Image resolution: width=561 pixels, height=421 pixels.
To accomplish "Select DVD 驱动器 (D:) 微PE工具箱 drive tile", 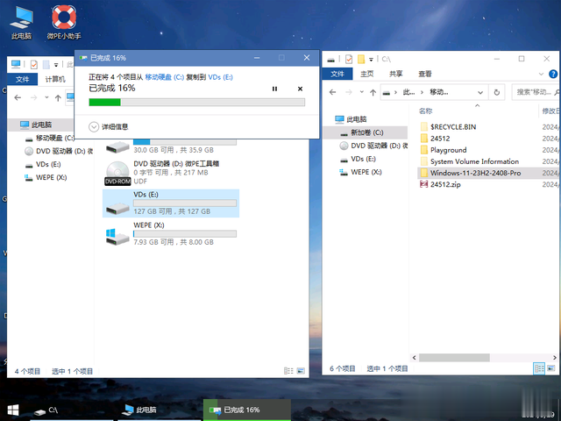I will [171, 173].
